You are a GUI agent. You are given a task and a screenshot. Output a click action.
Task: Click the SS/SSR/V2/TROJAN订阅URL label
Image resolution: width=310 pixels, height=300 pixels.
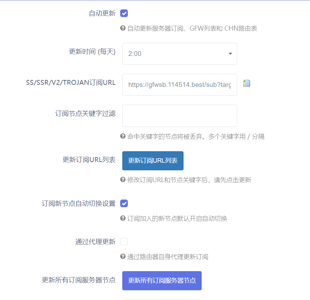71,83
